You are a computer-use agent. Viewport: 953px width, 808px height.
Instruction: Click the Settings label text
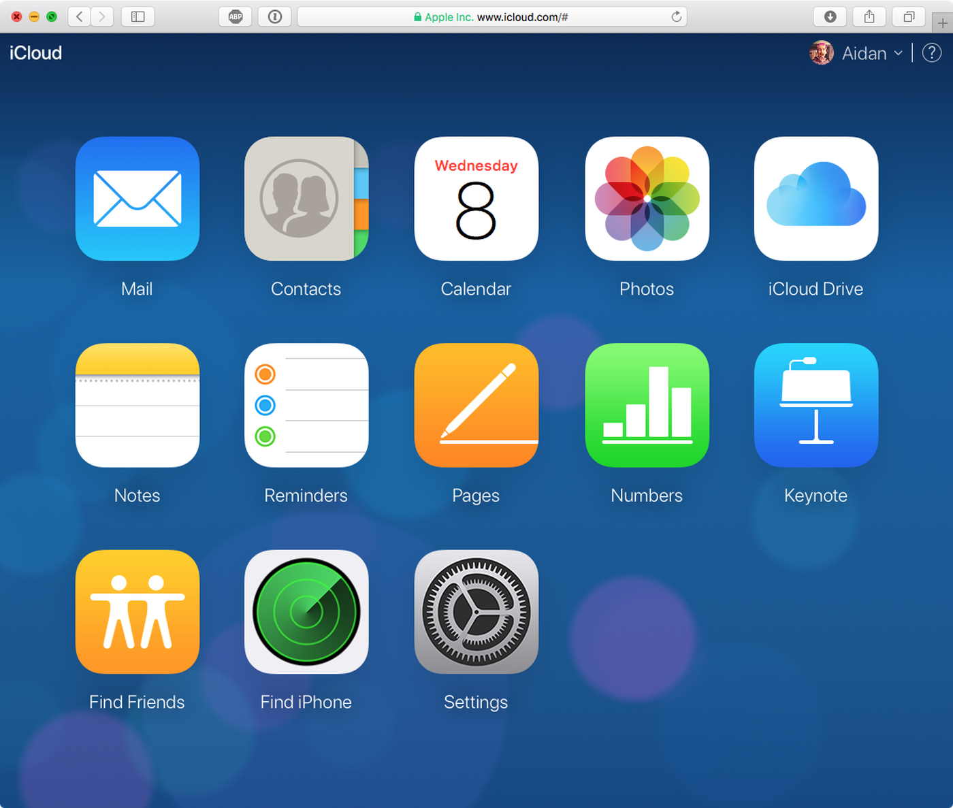click(x=476, y=702)
